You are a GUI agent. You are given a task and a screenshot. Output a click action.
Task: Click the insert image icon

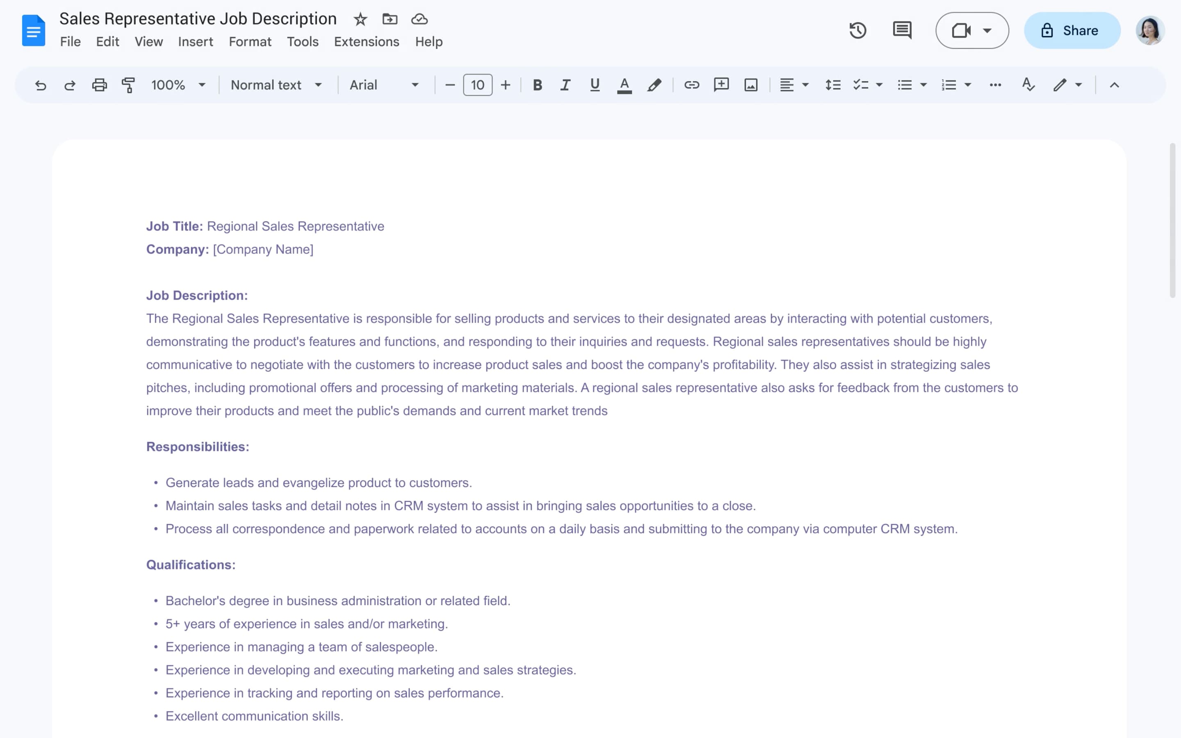[750, 85]
